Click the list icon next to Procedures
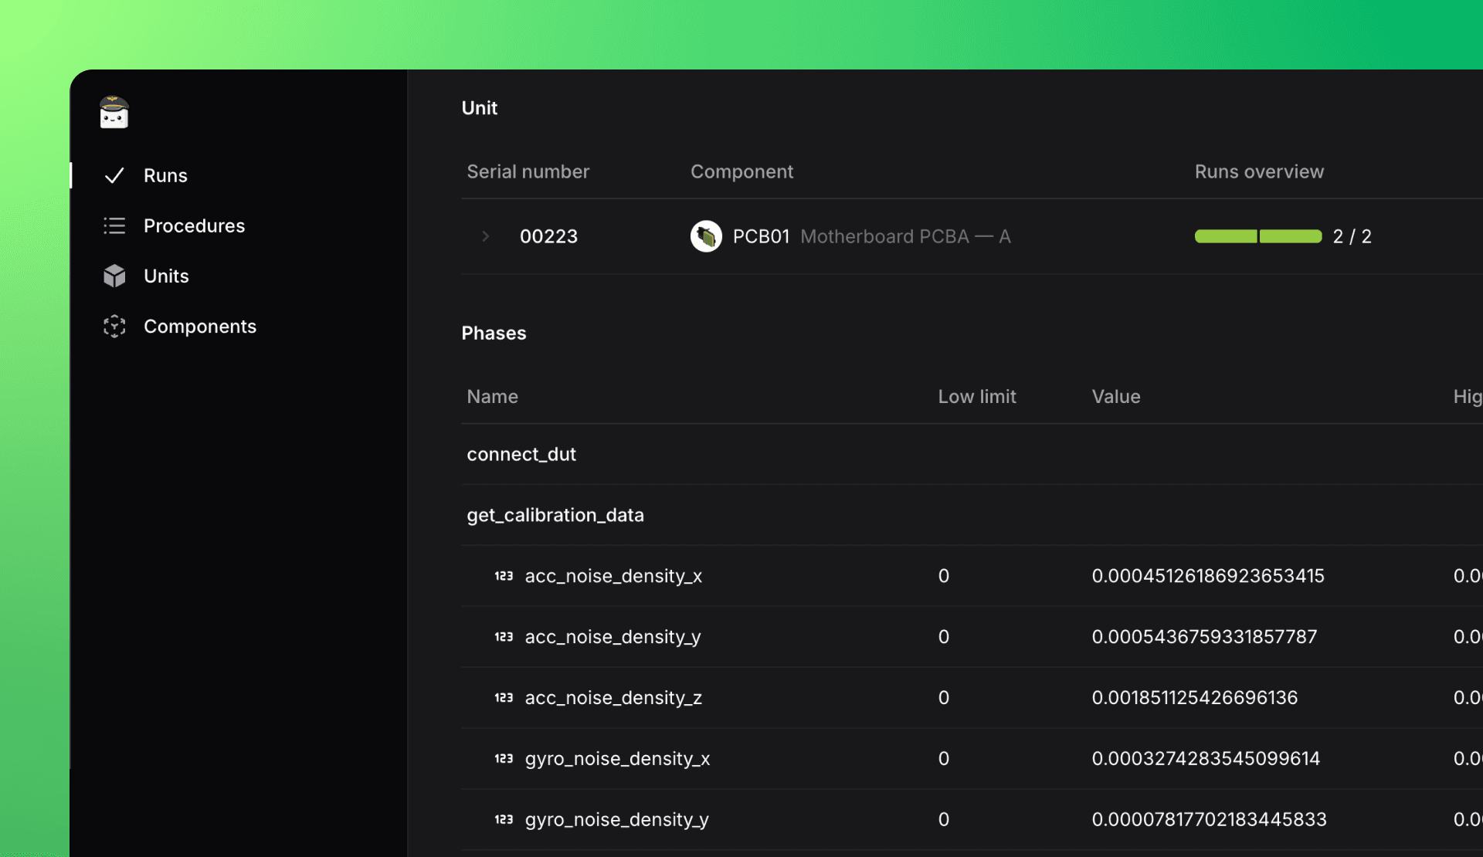This screenshot has height=857, width=1483. pos(114,225)
